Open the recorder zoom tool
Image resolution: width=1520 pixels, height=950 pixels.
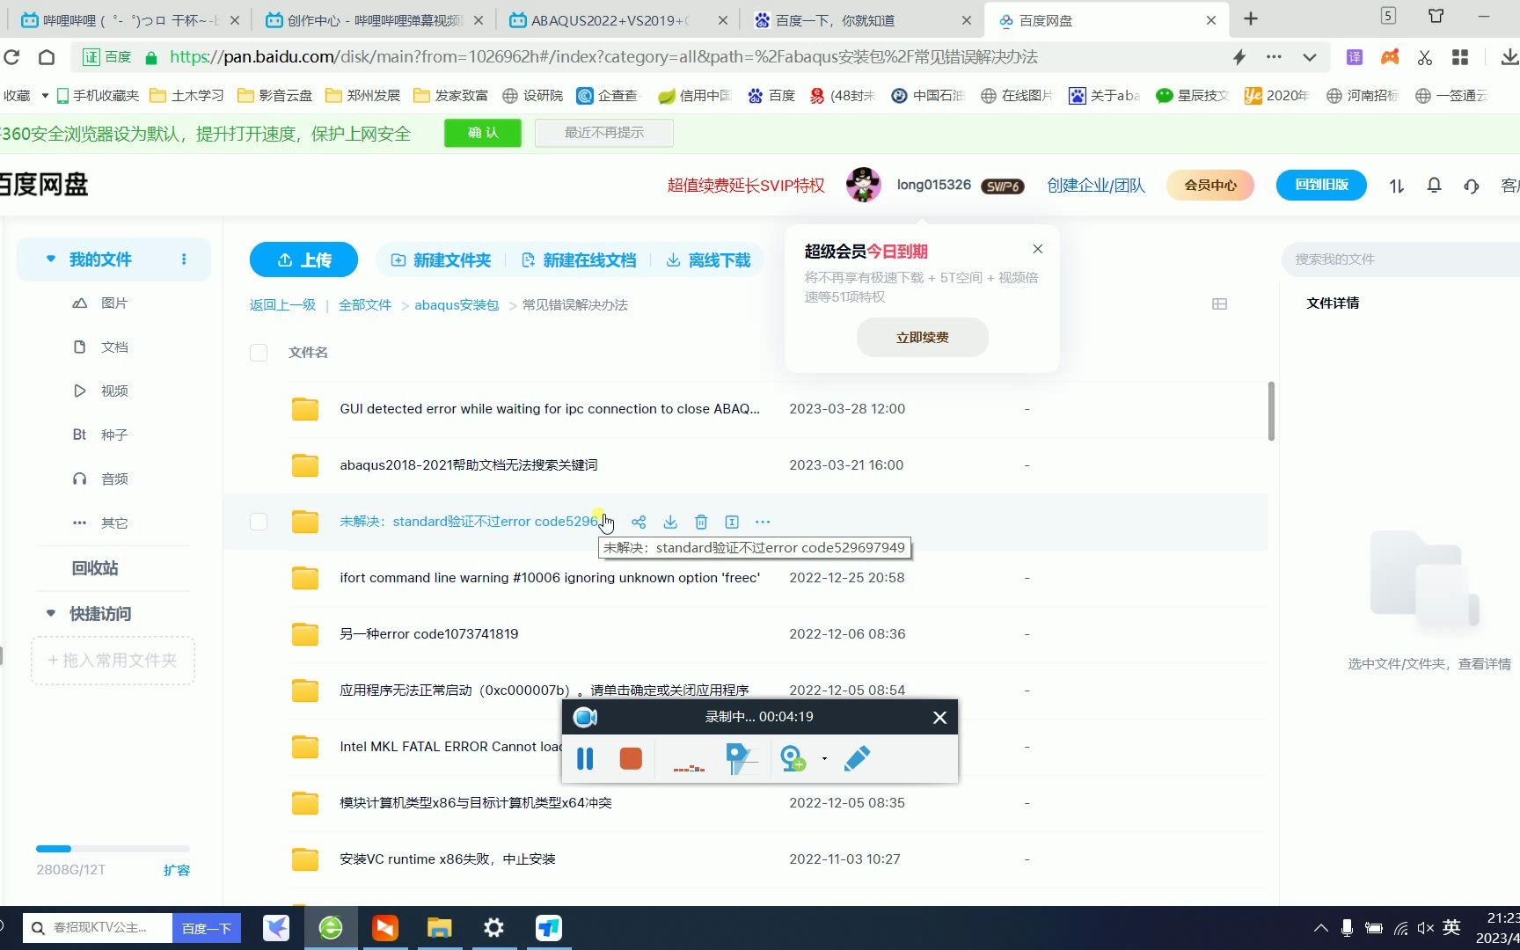pyautogui.click(x=793, y=758)
